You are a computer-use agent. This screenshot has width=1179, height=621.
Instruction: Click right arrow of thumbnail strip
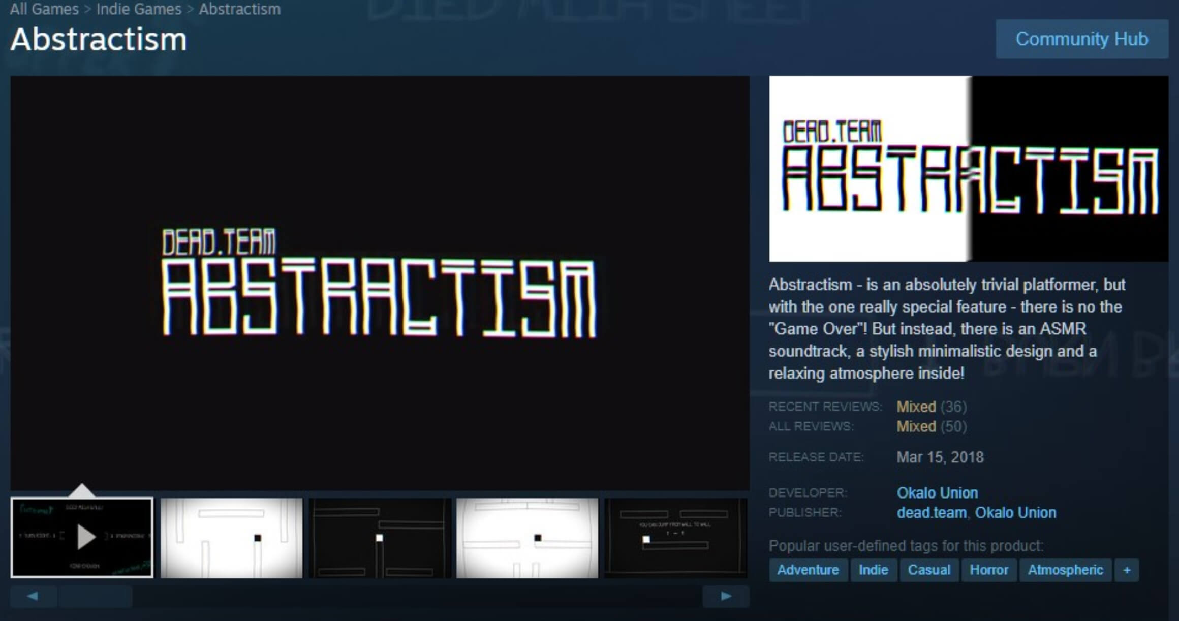(x=726, y=596)
